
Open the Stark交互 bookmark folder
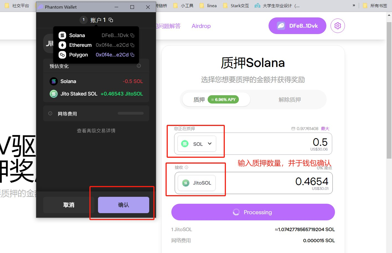pyautogui.click(x=236, y=6)
